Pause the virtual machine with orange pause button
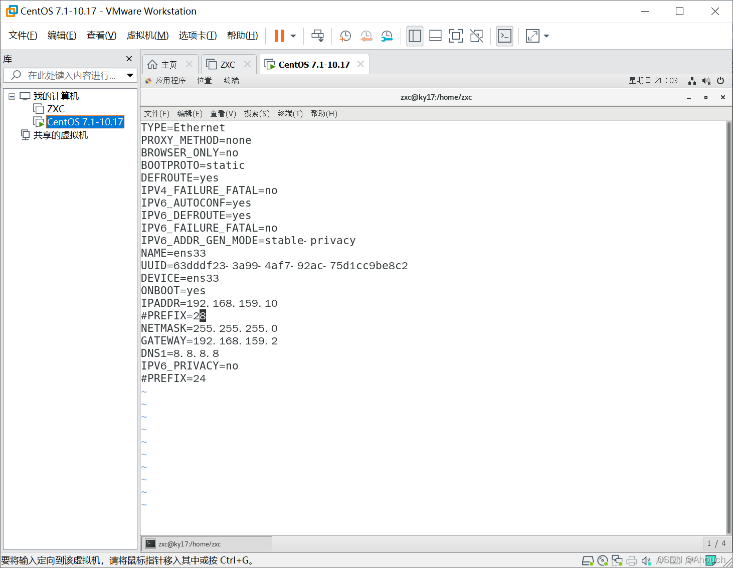The image size is (733, 568). tap(279, 36)
